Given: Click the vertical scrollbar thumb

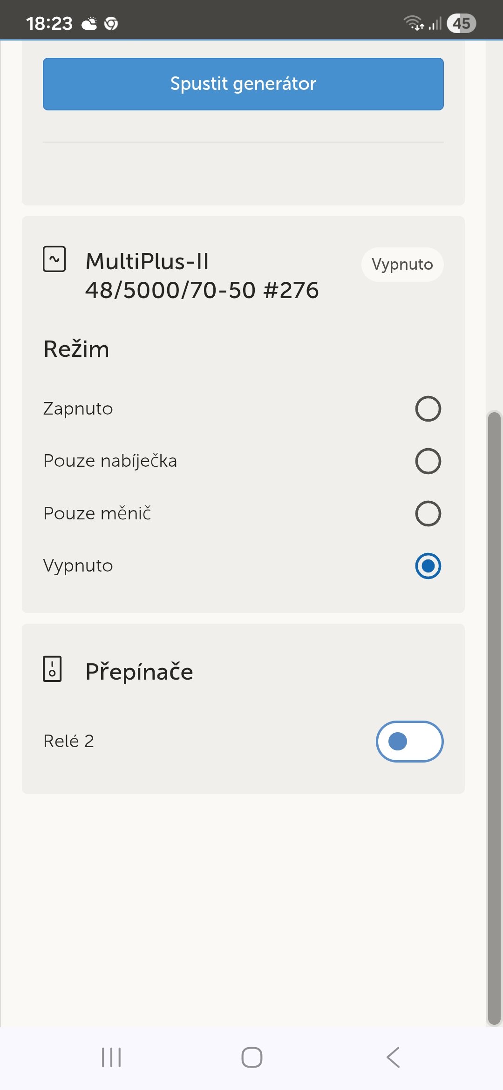Looking at the screenshot, I should 494,717.
